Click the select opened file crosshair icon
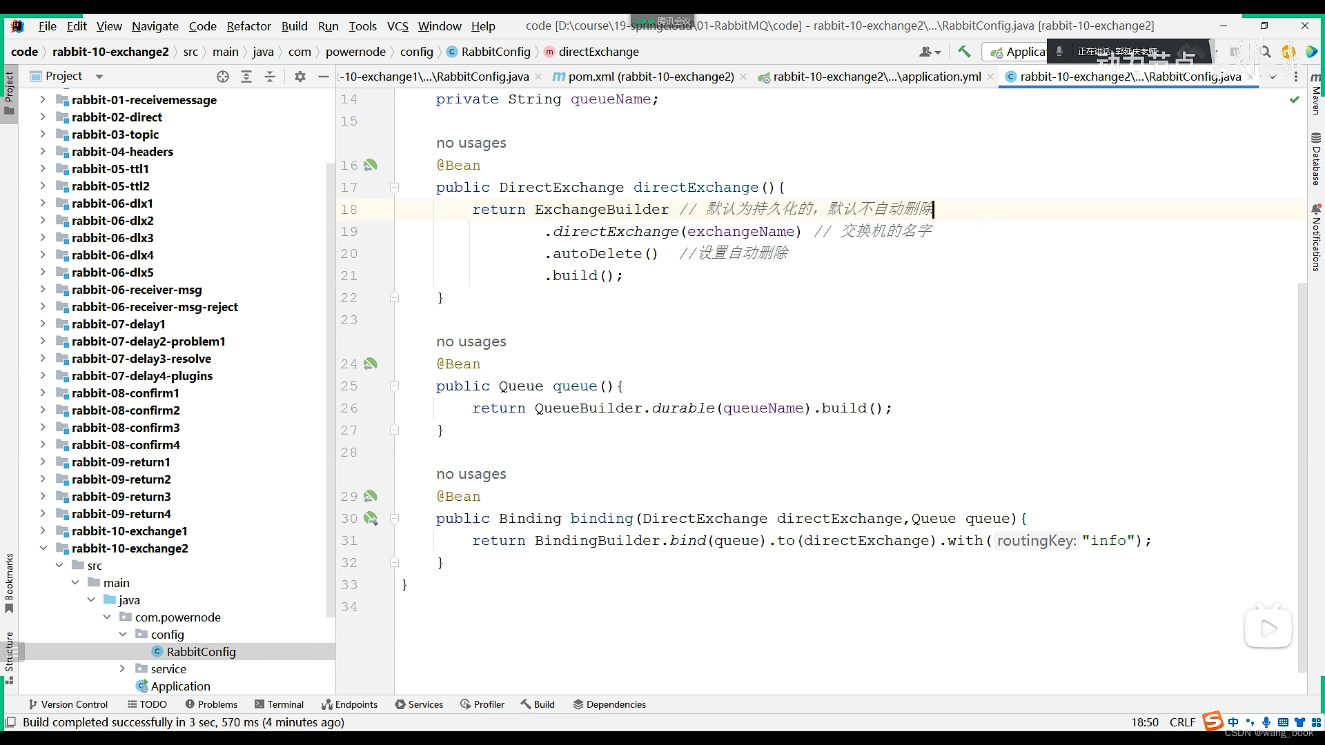1325x745 pixels. tap(222, 77)
